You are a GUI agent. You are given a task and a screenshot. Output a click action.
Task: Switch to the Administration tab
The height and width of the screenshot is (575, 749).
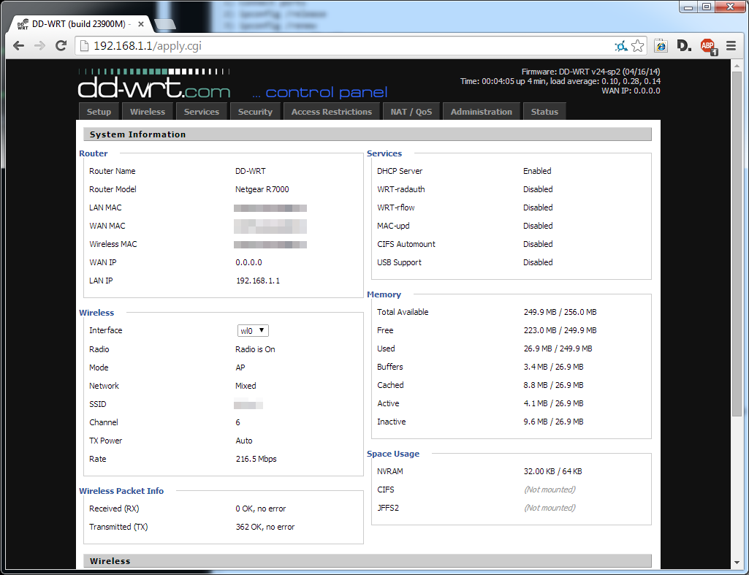tap(481, 111)
